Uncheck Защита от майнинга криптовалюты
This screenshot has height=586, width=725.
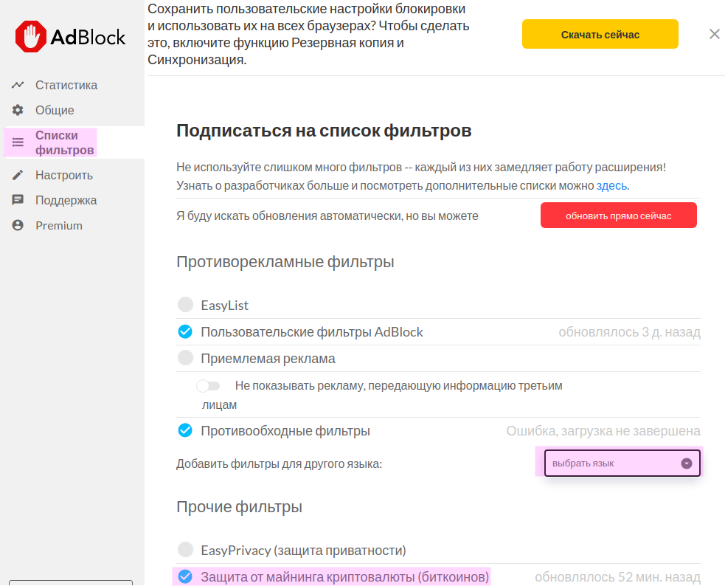point(185,576)
